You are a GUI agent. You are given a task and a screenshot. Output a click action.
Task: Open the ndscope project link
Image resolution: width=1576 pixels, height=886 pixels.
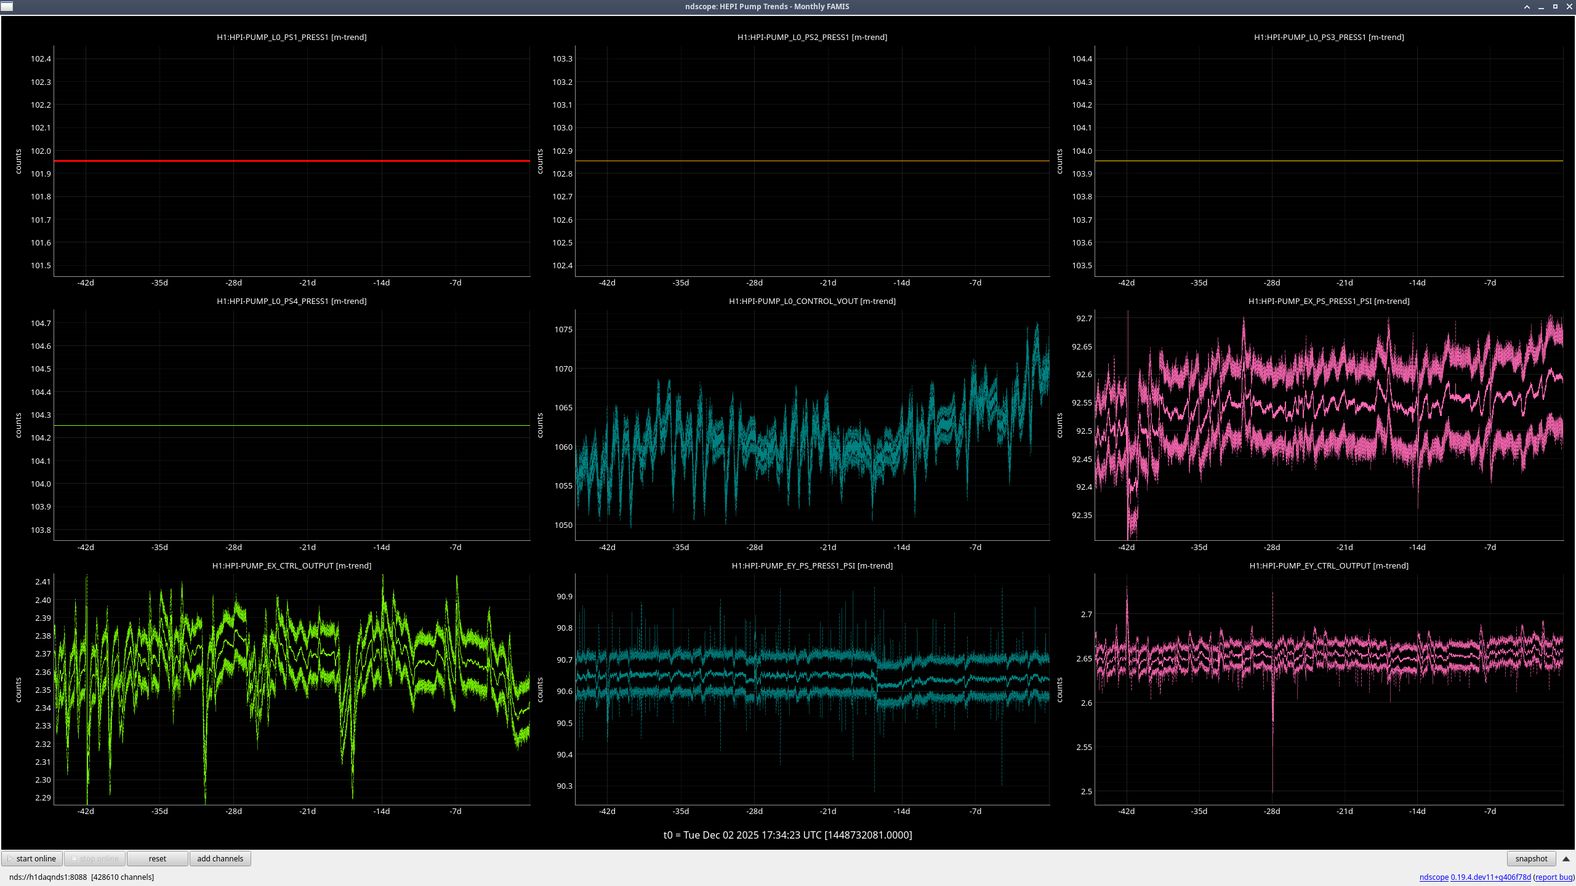(x=1433, y=877)
